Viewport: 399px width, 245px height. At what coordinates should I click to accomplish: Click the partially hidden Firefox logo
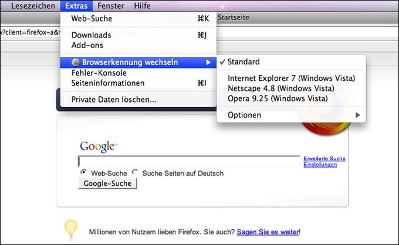tap(327, 128)
